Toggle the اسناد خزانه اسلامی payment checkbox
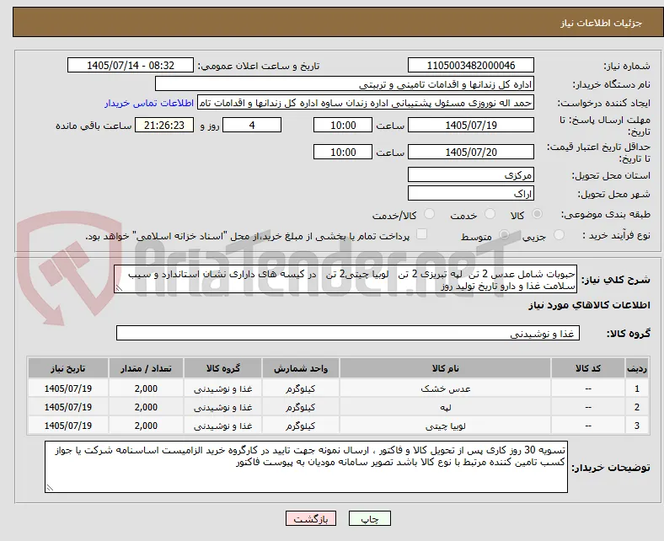Image resolution: width=664 pixels, height=541 pixels. (422, 234)
